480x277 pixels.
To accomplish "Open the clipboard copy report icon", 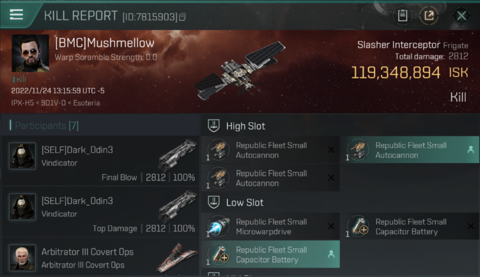I will click(x=402, y=16).
